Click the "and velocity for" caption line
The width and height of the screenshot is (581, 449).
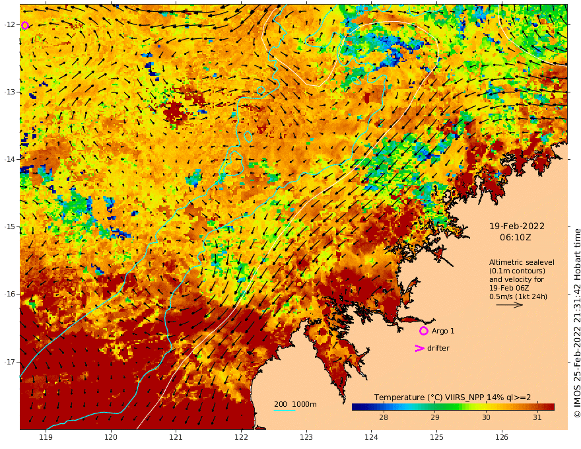point(516,279)
